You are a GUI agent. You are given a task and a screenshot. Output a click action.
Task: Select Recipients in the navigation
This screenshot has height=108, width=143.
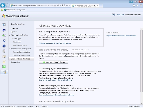(17, 42)
